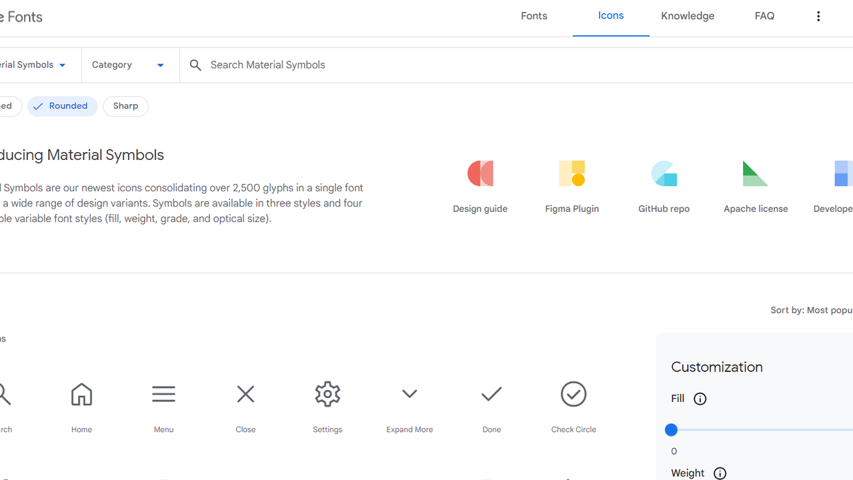Open the Design guide icon link
This screenshot has width=853, height=480.
480,173
